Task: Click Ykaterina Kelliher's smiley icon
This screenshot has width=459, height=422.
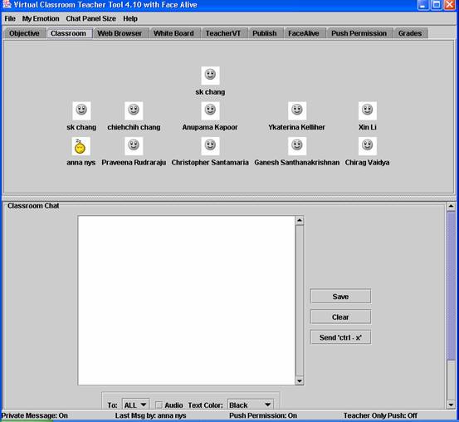Action: [297, 110]
